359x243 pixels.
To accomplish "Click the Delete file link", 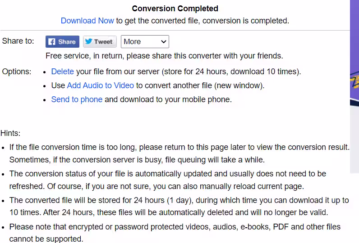I will pos(62,72).
